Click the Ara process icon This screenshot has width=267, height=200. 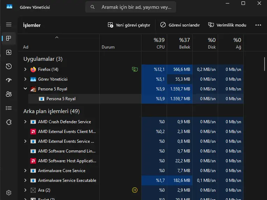click(x=33, y=190)
